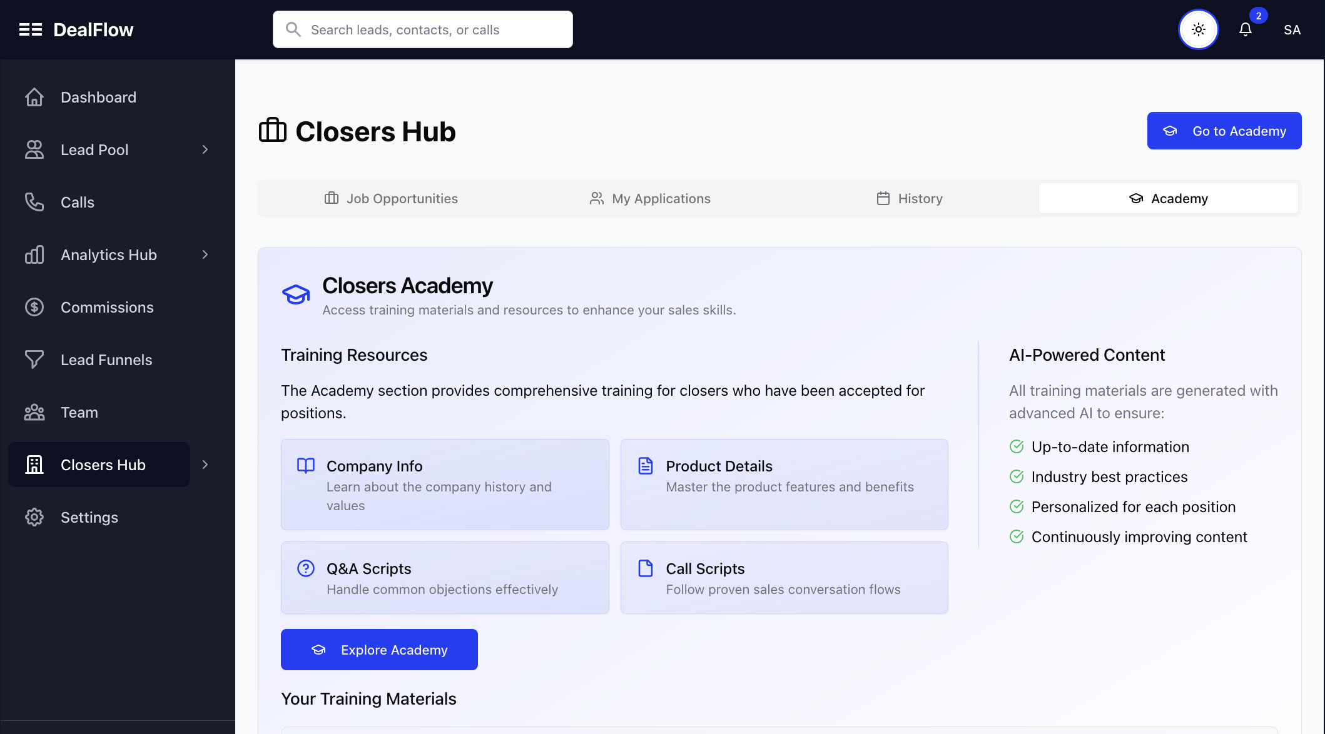
Task: Click the Lead Funnels filter icon
Action: point(34,359)
